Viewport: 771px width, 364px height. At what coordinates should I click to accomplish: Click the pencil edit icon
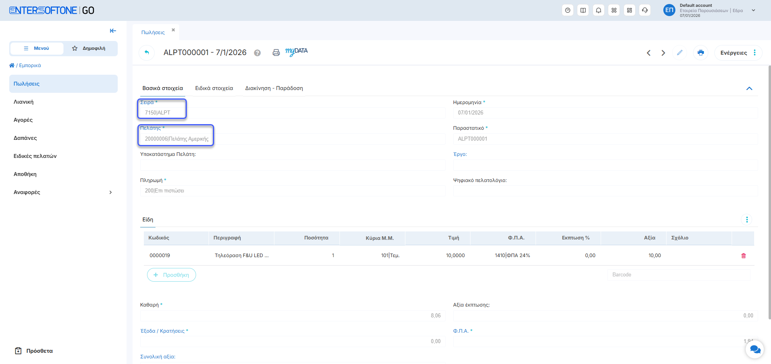tap(679, 53)
